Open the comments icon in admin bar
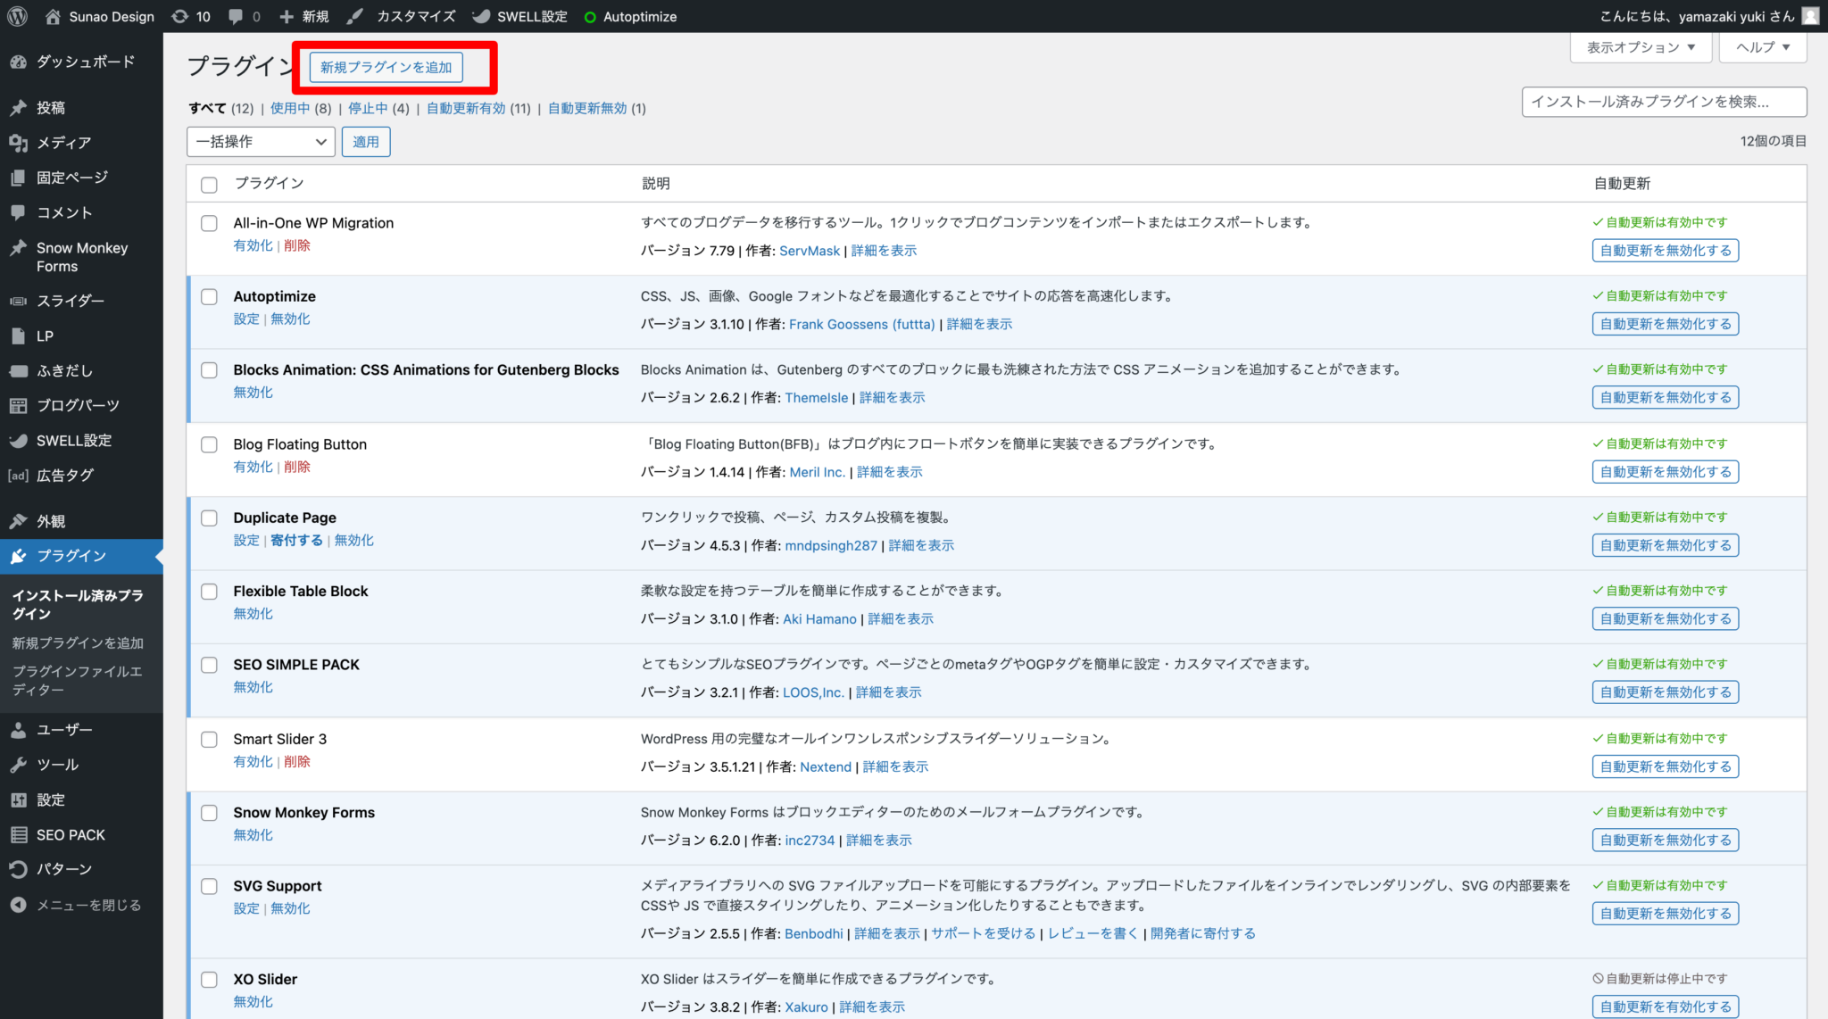Image resolution: width=1828 pixels, height=1019 pixels. tap(237, 16)
